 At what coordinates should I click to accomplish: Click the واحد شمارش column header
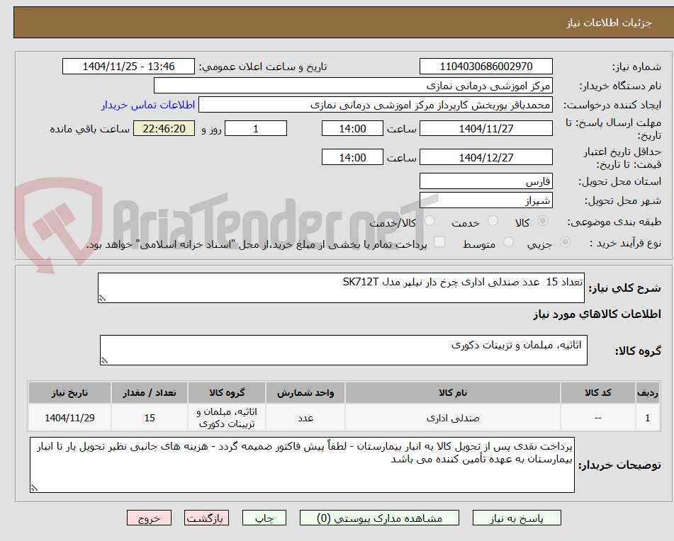tap(305, 393)
